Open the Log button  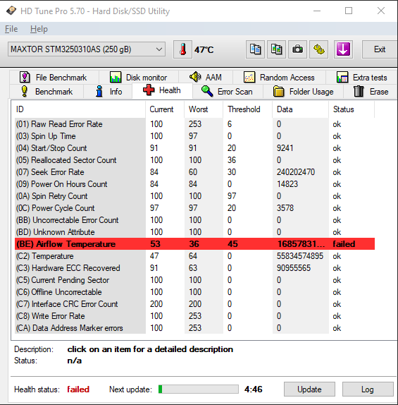point(368,389)
